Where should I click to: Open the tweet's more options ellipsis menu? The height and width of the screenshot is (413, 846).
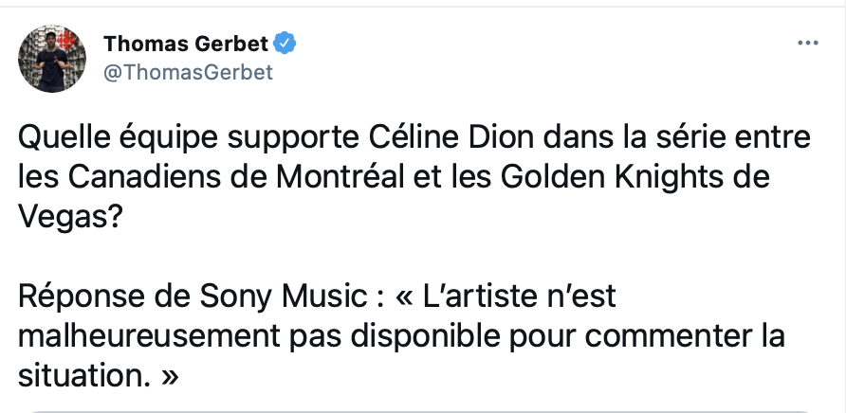click(806, 44)
